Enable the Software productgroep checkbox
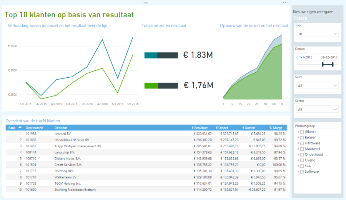The image size is (346, 200). point(302,172)
